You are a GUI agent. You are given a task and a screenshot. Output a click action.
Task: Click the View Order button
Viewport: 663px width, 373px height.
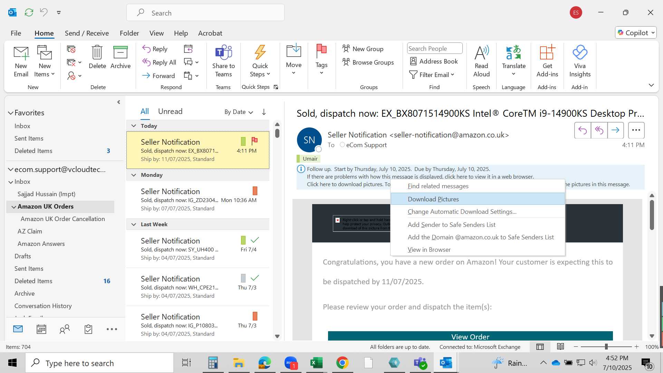coord(470,336)
